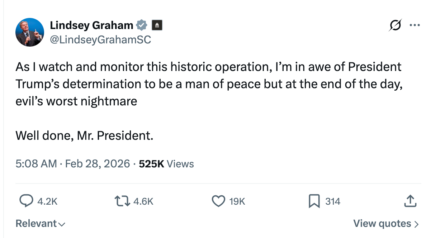The width and height of the screenshot is (426, 238).
Task: Click the reply speech bubble icon
Action: (x=26, y=201)
